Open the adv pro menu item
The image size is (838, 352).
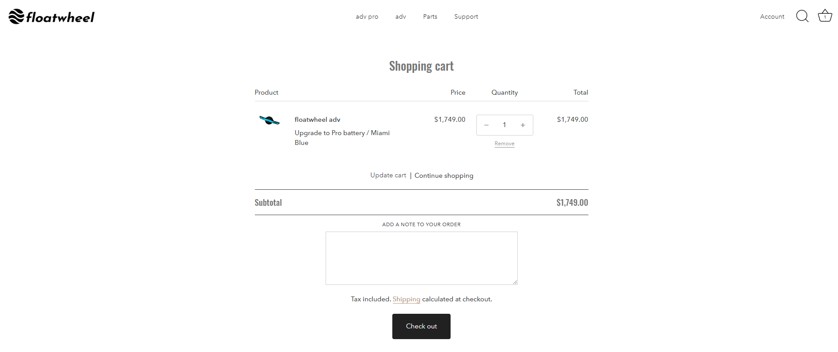(x=367, y=17)
